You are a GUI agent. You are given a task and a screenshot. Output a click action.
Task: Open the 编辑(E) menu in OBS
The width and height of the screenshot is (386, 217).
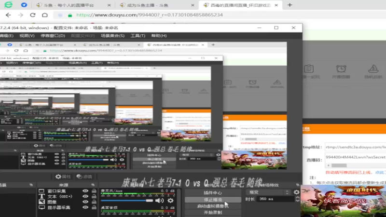point(7,36)
